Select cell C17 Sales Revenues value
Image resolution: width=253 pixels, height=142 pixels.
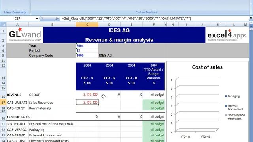point(87,103)
